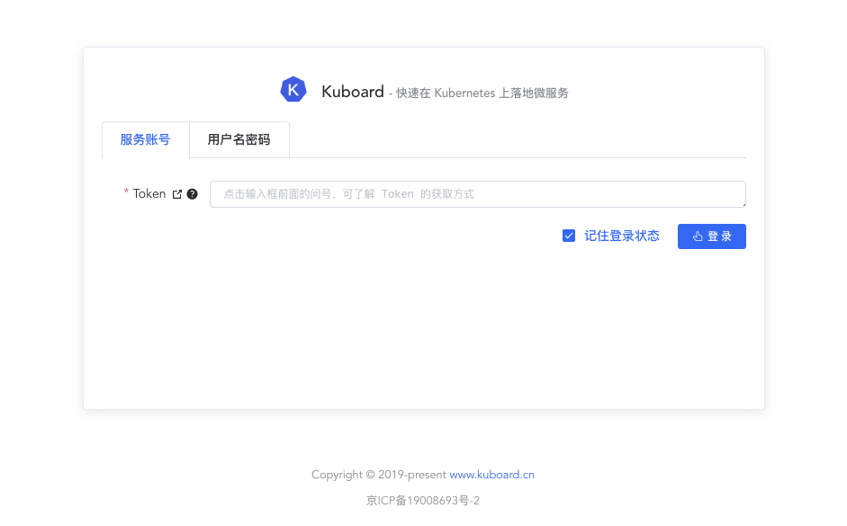
Task: Focus the Token input field
Action: click(x=478, y=194)
